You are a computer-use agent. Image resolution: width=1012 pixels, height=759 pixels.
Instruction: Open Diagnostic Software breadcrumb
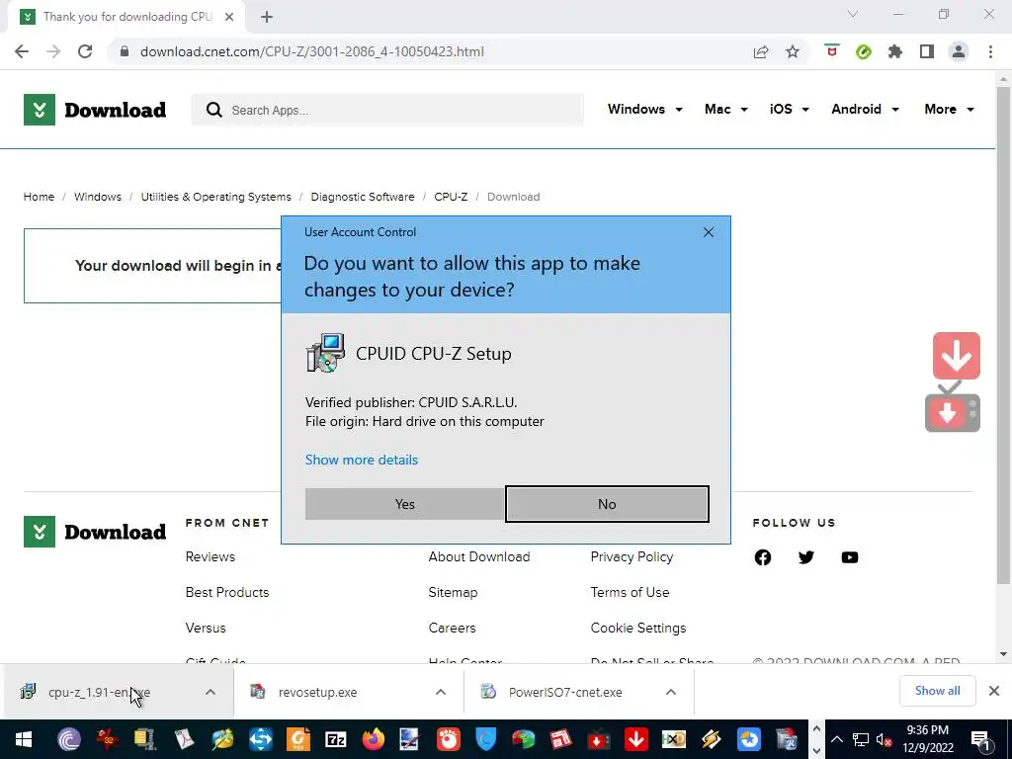tap(362, 197)
